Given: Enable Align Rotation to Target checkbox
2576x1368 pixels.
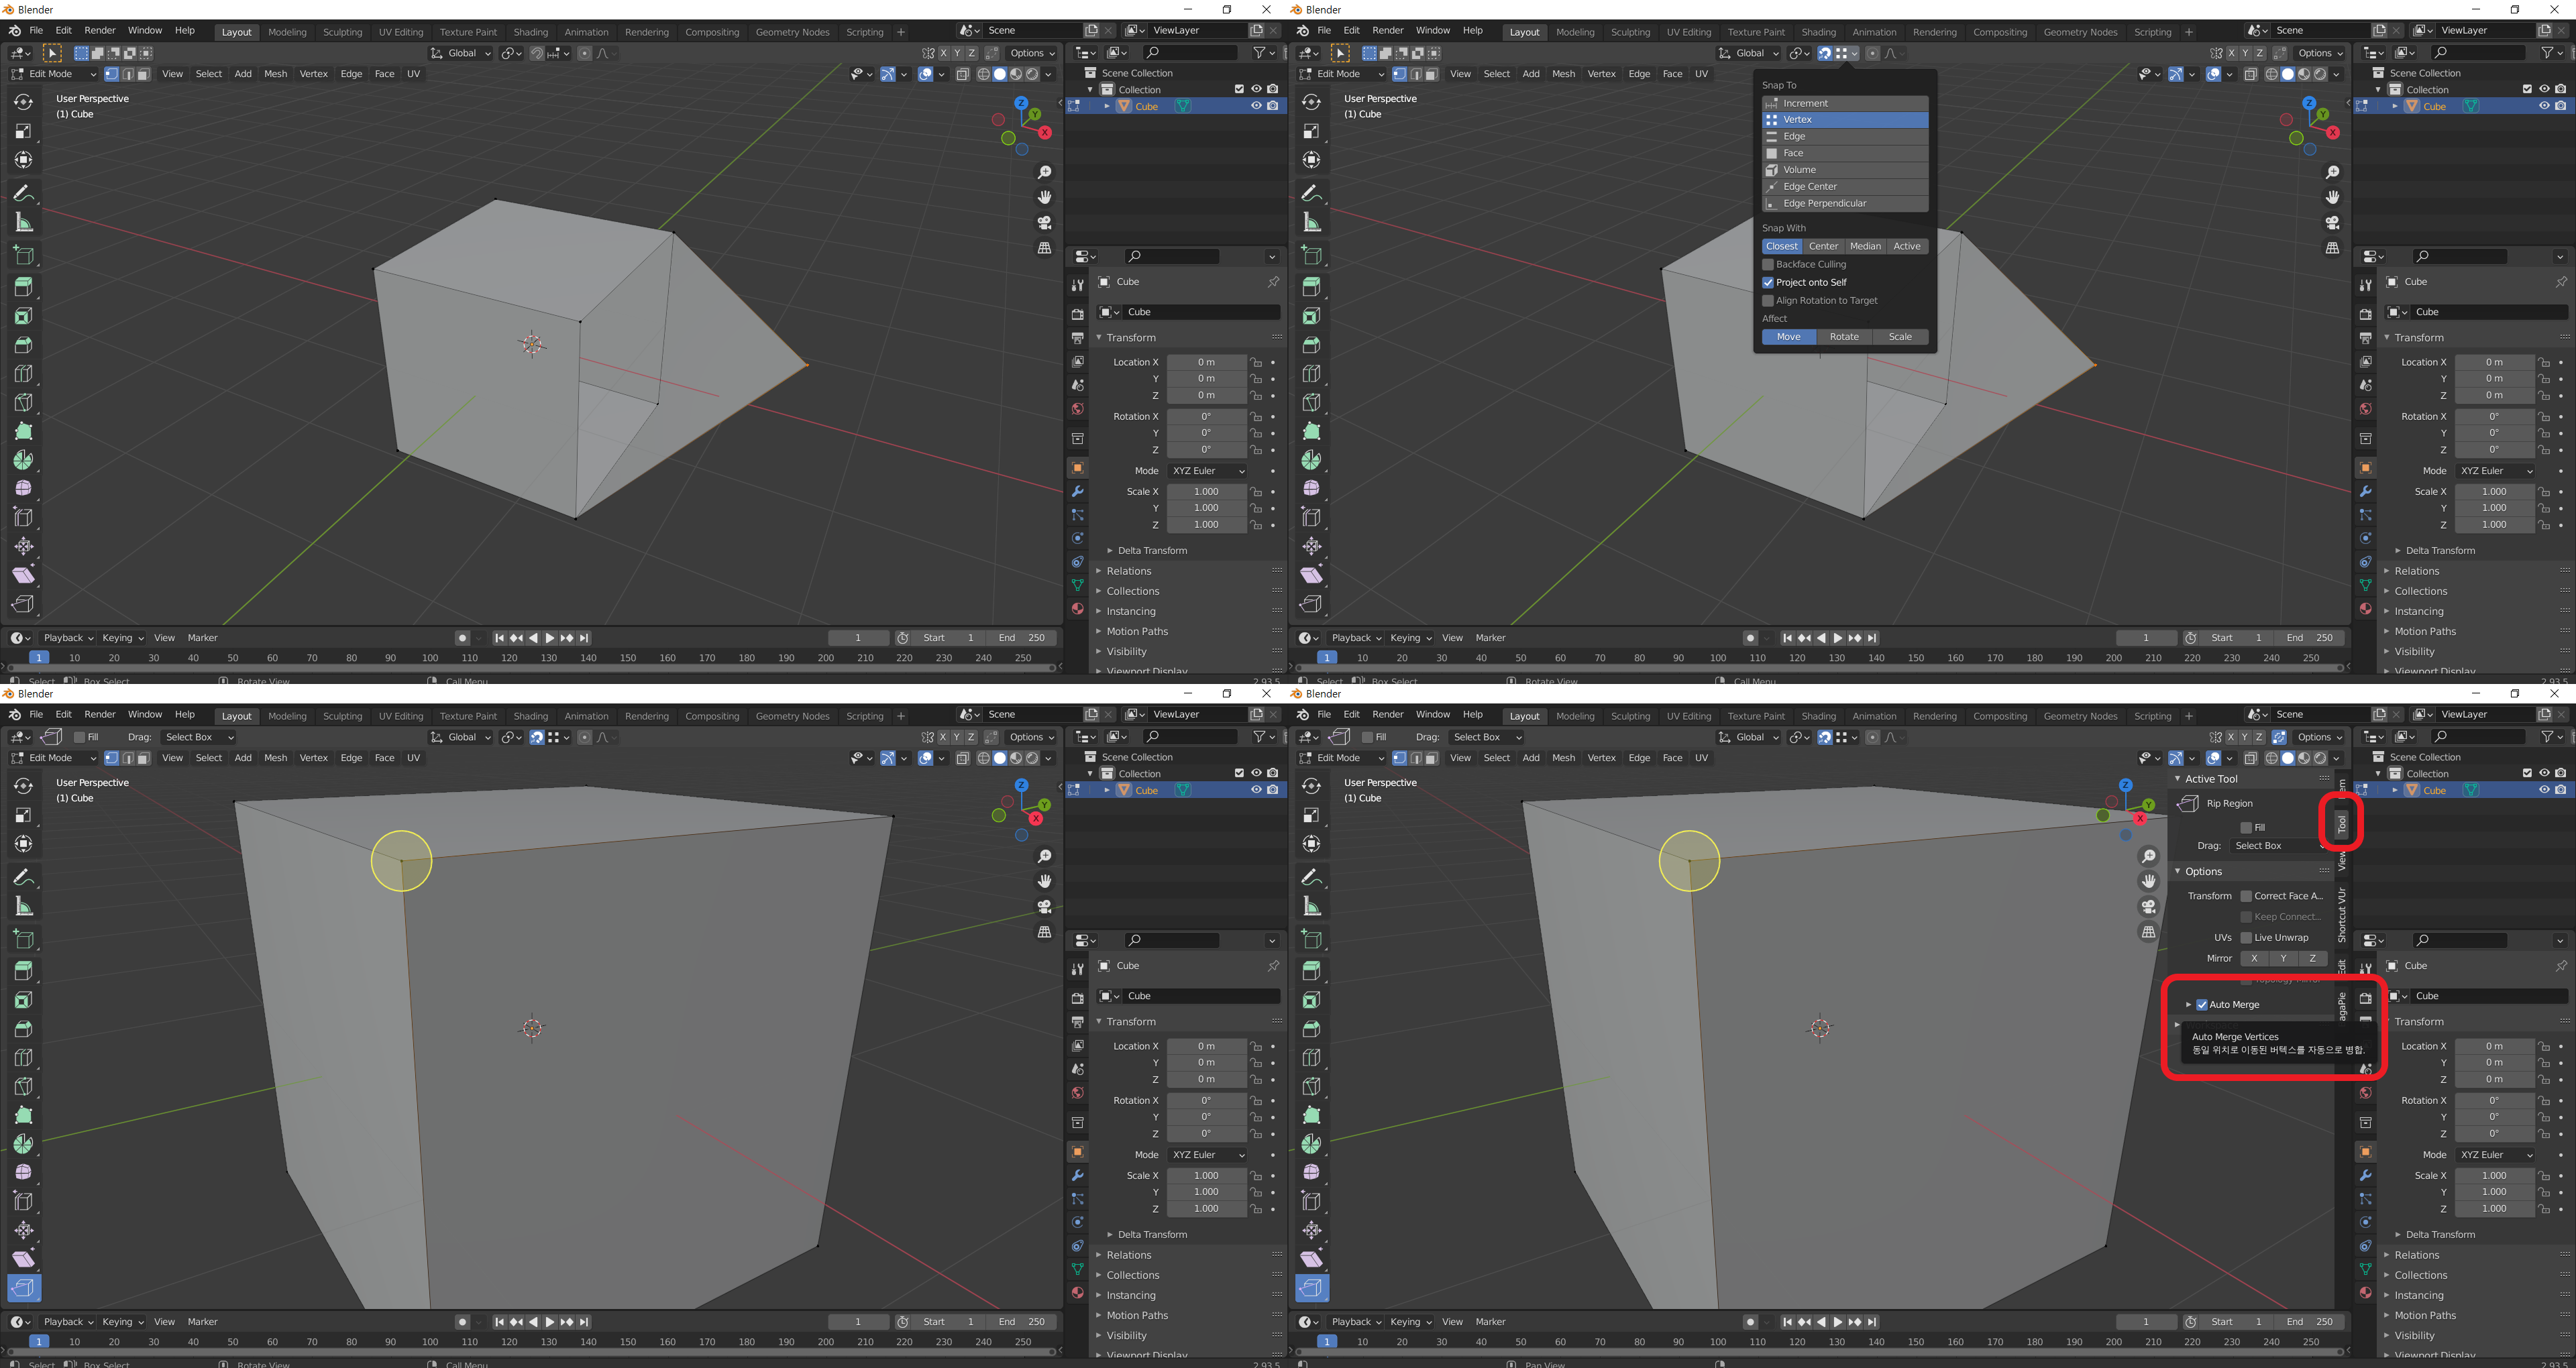Looking at the screenshot, I should 1768,300.
